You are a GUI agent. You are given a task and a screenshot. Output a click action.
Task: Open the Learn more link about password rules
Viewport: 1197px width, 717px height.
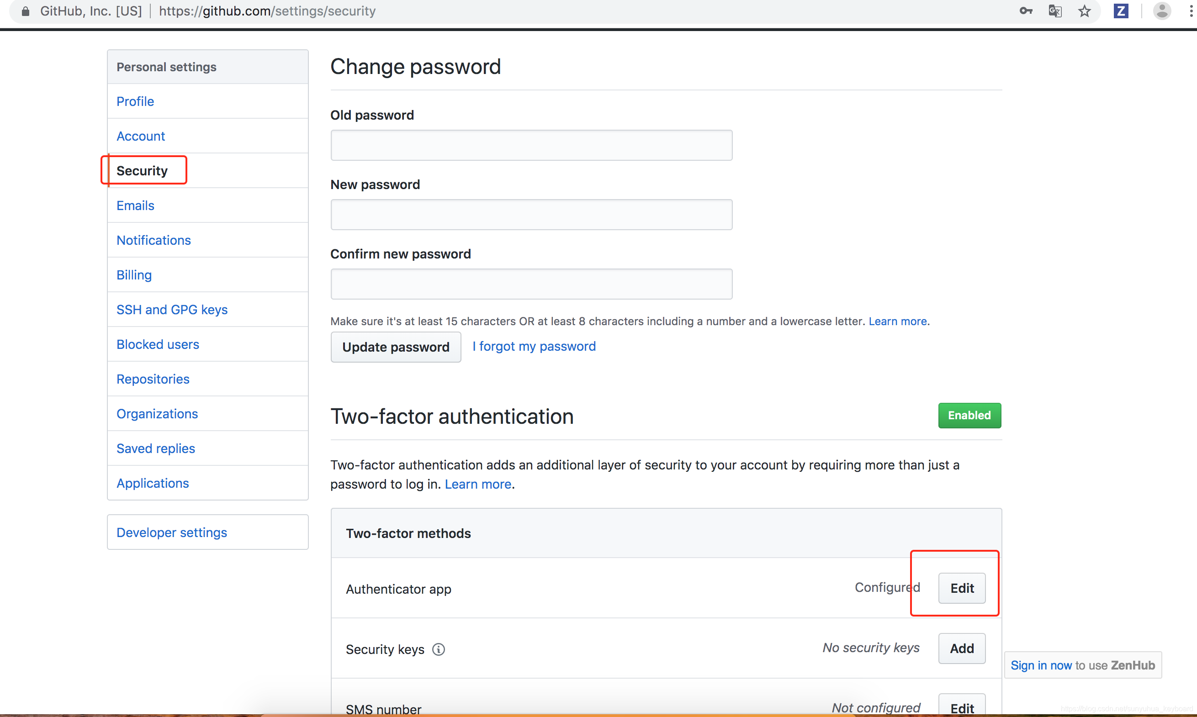click(x=897, y=321)
